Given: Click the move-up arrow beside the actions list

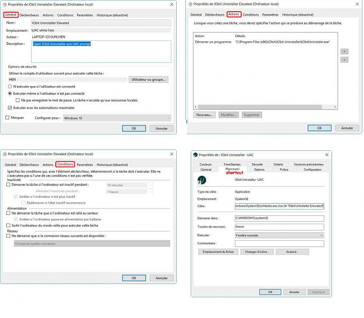Looking at the screenshot, I should coord(344,52).
